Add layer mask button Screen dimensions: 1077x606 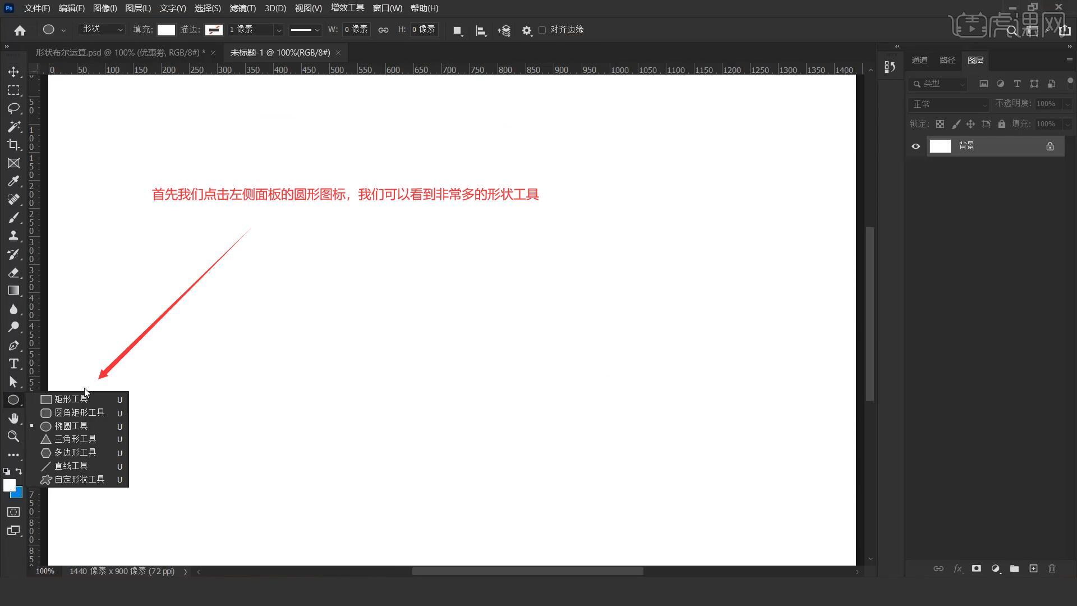(977, 569)
